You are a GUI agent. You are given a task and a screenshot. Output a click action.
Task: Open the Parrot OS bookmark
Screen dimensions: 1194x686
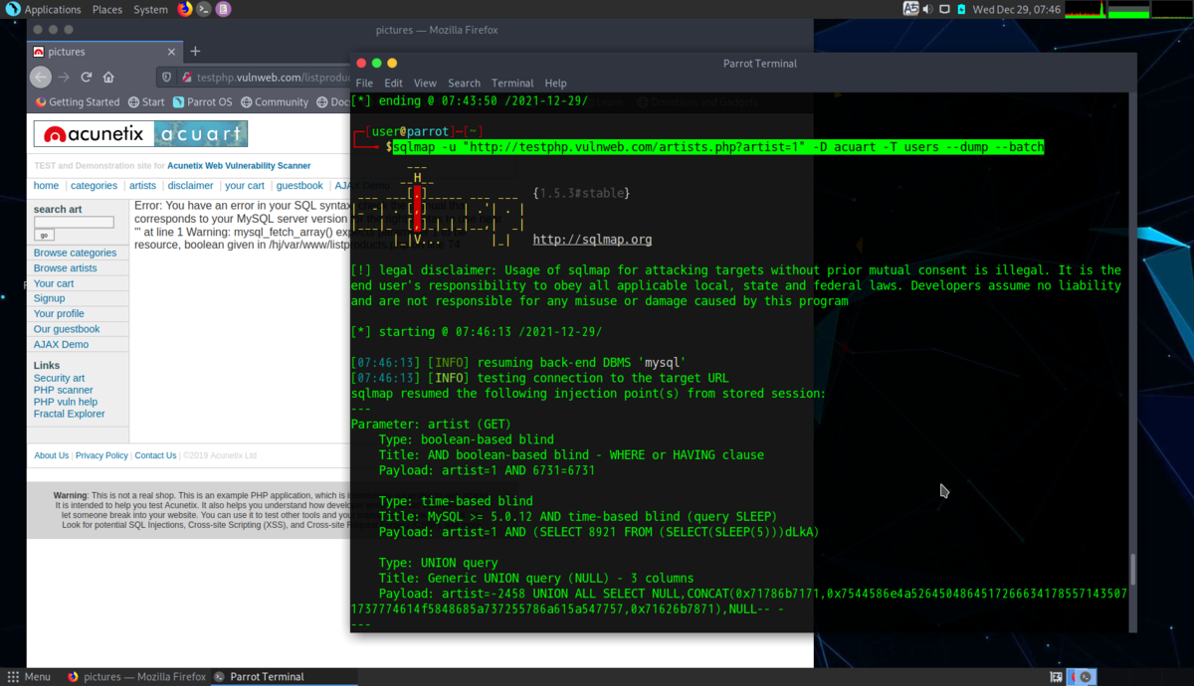click(x=202, y=101)
